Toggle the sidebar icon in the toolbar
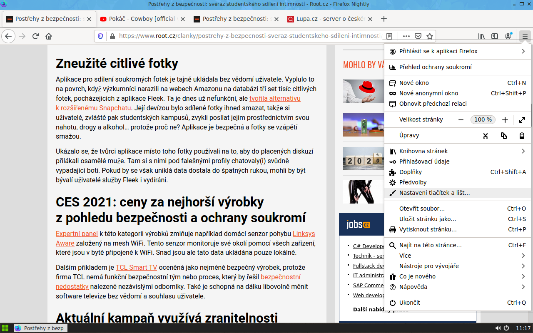The width and height of the screenshot is (533, 333). click(495, 36)
